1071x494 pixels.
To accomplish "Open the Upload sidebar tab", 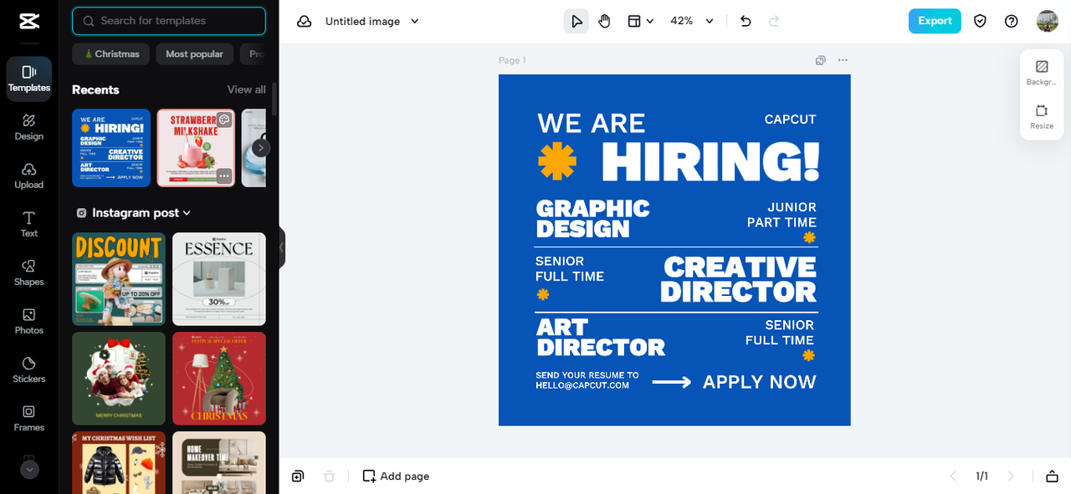I will (29, 176).
